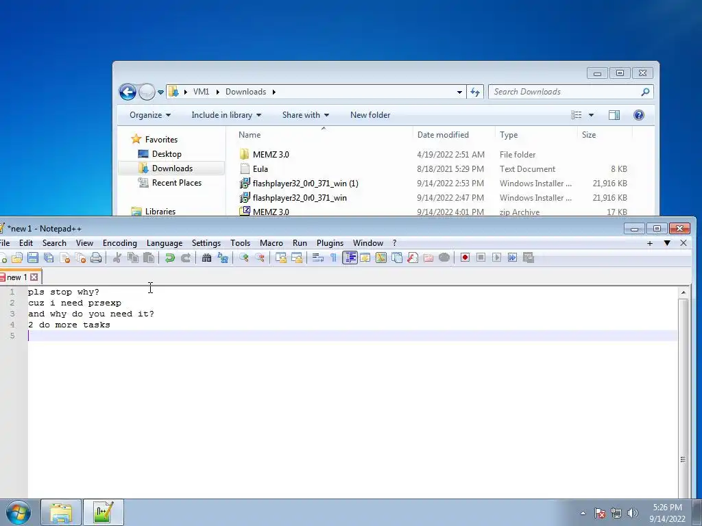This screenshot has width=702, height=526.
Task: Open Explorer change view dropdown arrow
Action: pyautogui.click(x=591, y=115)
